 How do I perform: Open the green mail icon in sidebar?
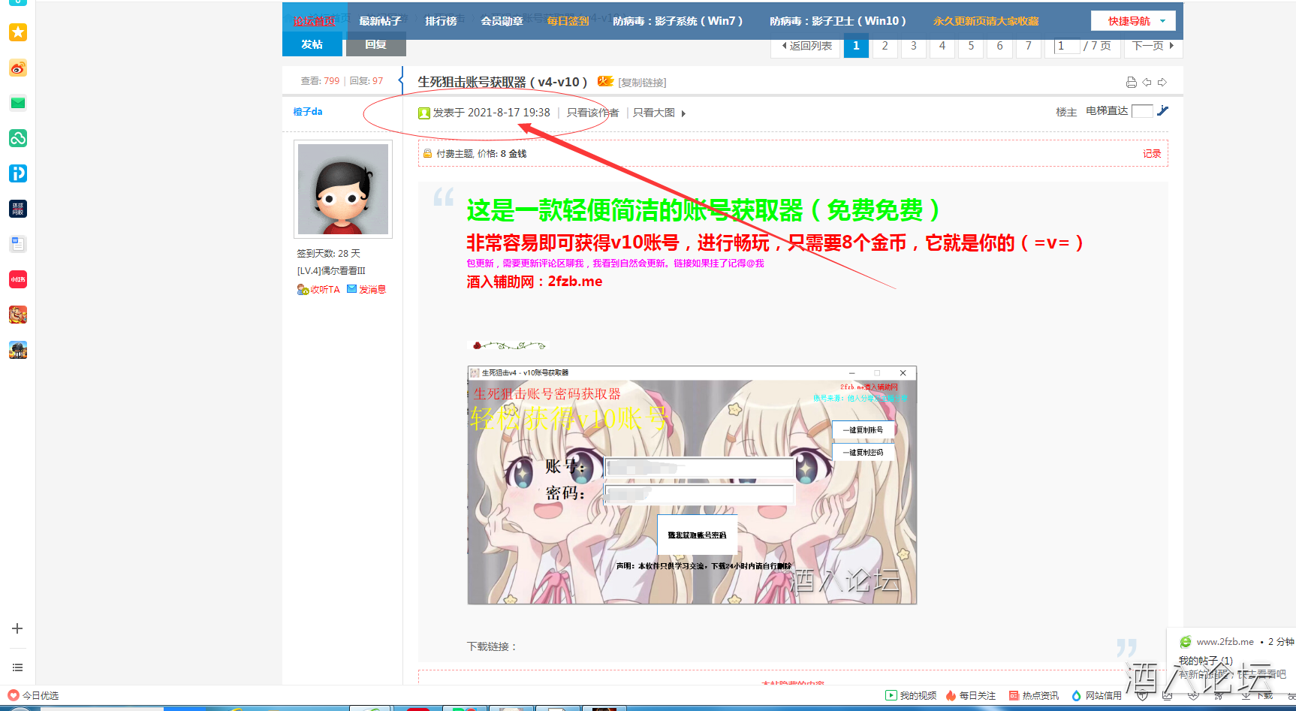(x=17, y=103)
